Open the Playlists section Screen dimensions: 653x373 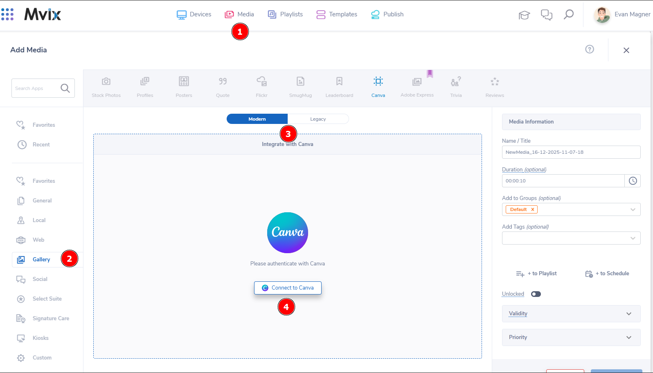click(x=285, y=14)
